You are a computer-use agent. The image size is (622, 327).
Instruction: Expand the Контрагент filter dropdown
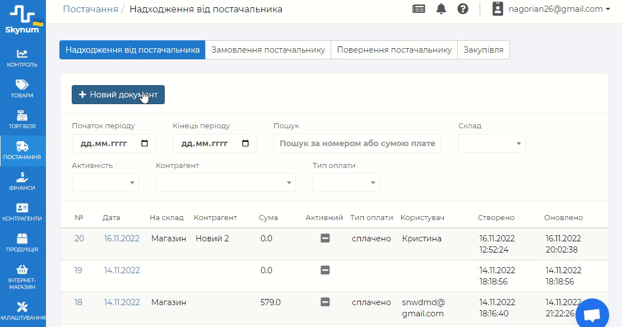[x=225, y=183]
